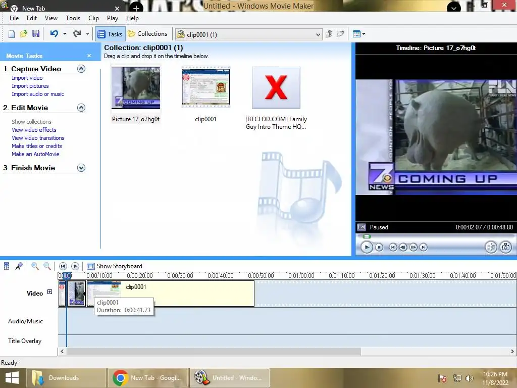Open the Tools menu
Image resolution: width=517 pixels, height=388 pixels.
[73, 18]
